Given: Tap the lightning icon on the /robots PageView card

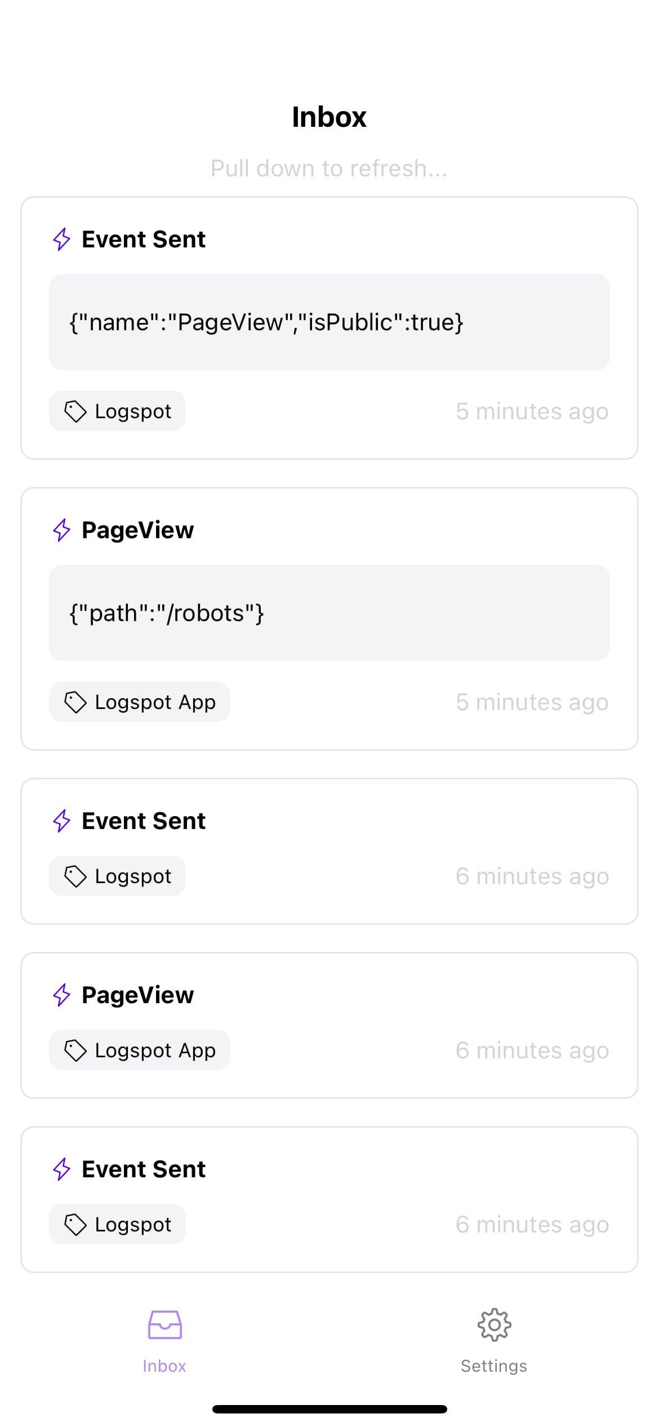Looking at the screenshot, I should pos(61,530).
